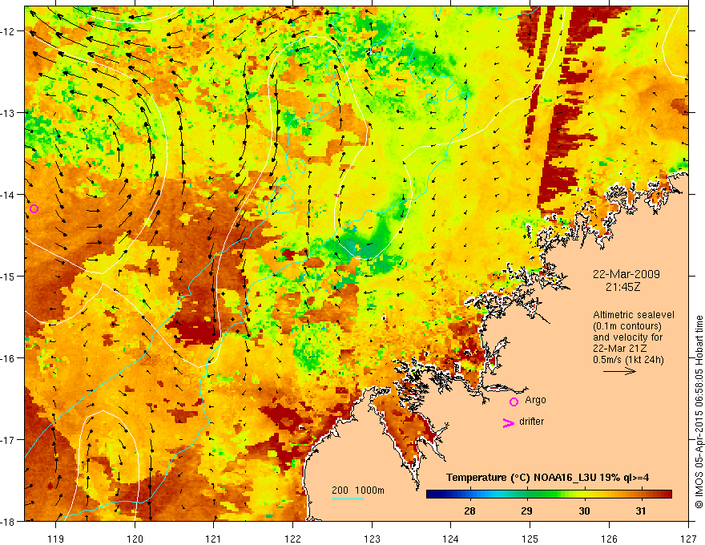Click the cyan 200 1000m isobath legend line
The height and width of the screenshot is (545, 705).
click(x=348, y=499)
